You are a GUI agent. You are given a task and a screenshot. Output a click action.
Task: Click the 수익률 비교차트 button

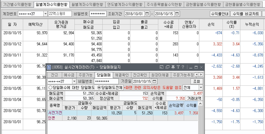[246, 14]
